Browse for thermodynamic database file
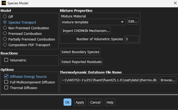Viewport: 178px width, 110px height. (x=168, y=80)
